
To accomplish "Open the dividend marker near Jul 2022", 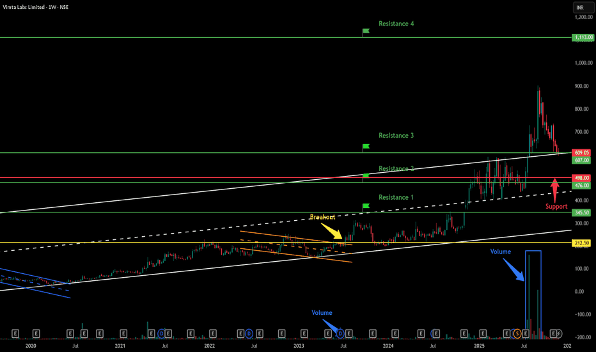I will click(249, 333).
